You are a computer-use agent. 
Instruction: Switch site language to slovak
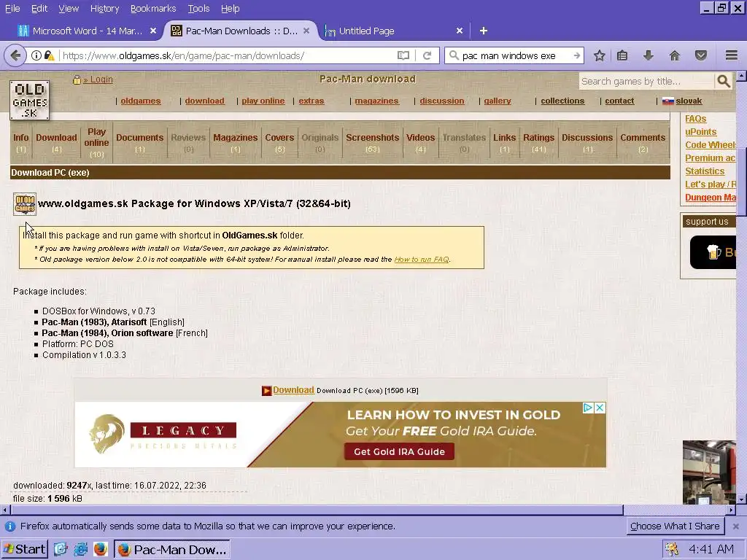point(689,101)
